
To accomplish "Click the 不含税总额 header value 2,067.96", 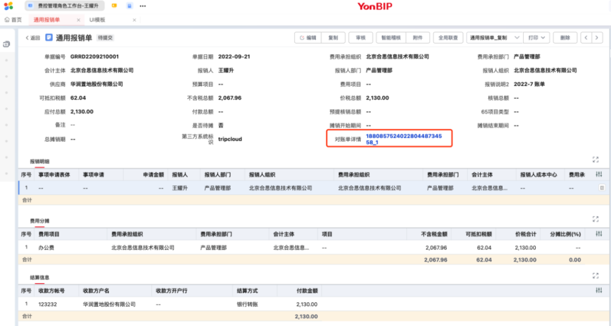I will tap(230, 98).
